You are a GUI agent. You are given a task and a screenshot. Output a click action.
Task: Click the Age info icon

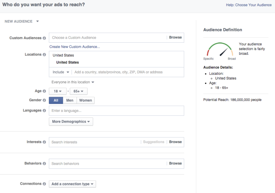click(x=45, y=91)
